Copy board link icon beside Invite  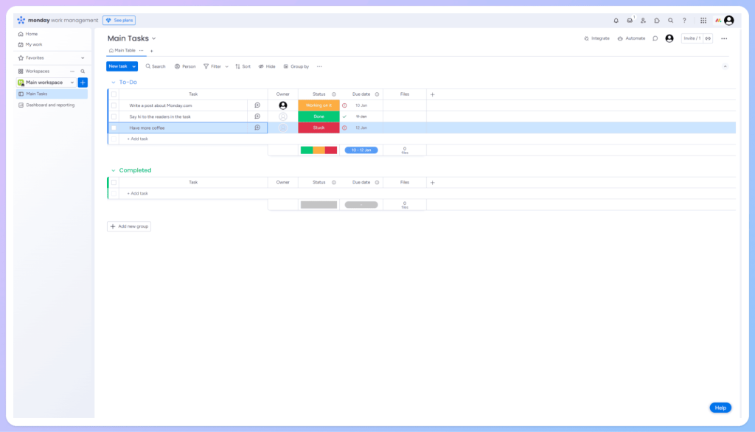[709, 38]
